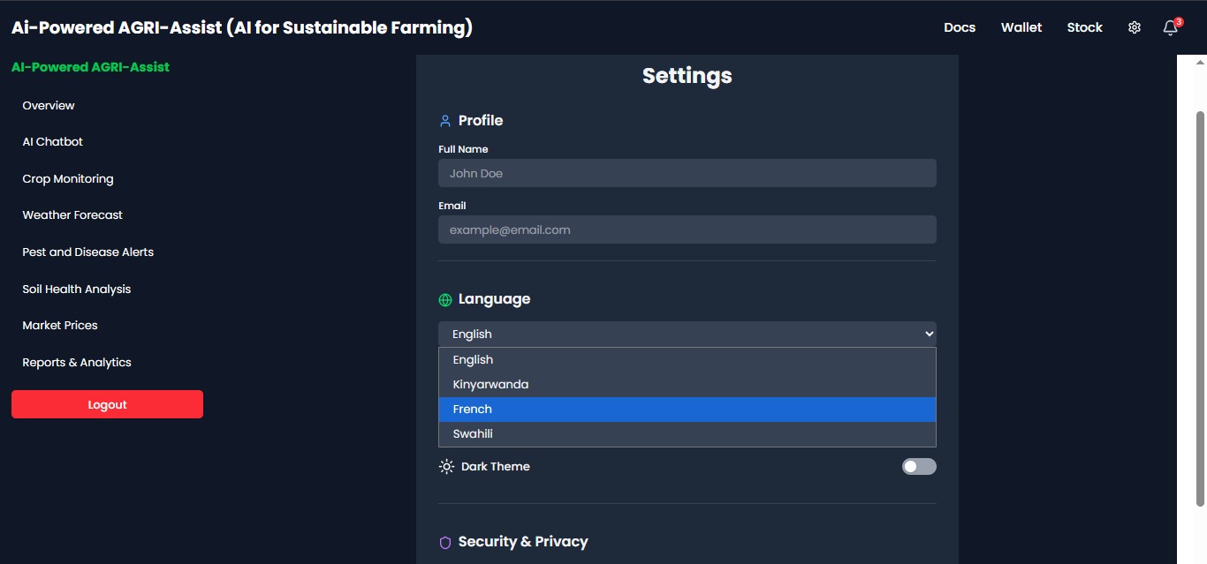Open the Docs link in header
The width and height of the screenshot is (1207, 564).
pos(960,28)
